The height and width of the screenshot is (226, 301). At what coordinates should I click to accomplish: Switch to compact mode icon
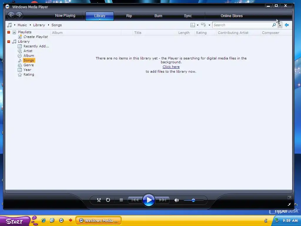point(290,204)
